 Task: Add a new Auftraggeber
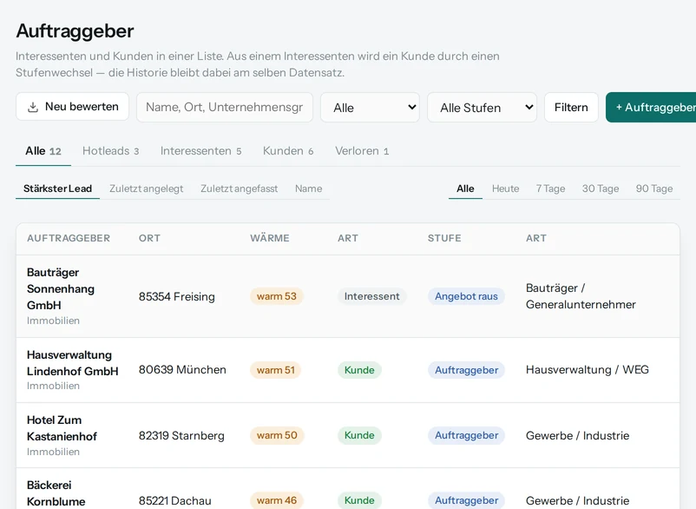tap(651, 107)
